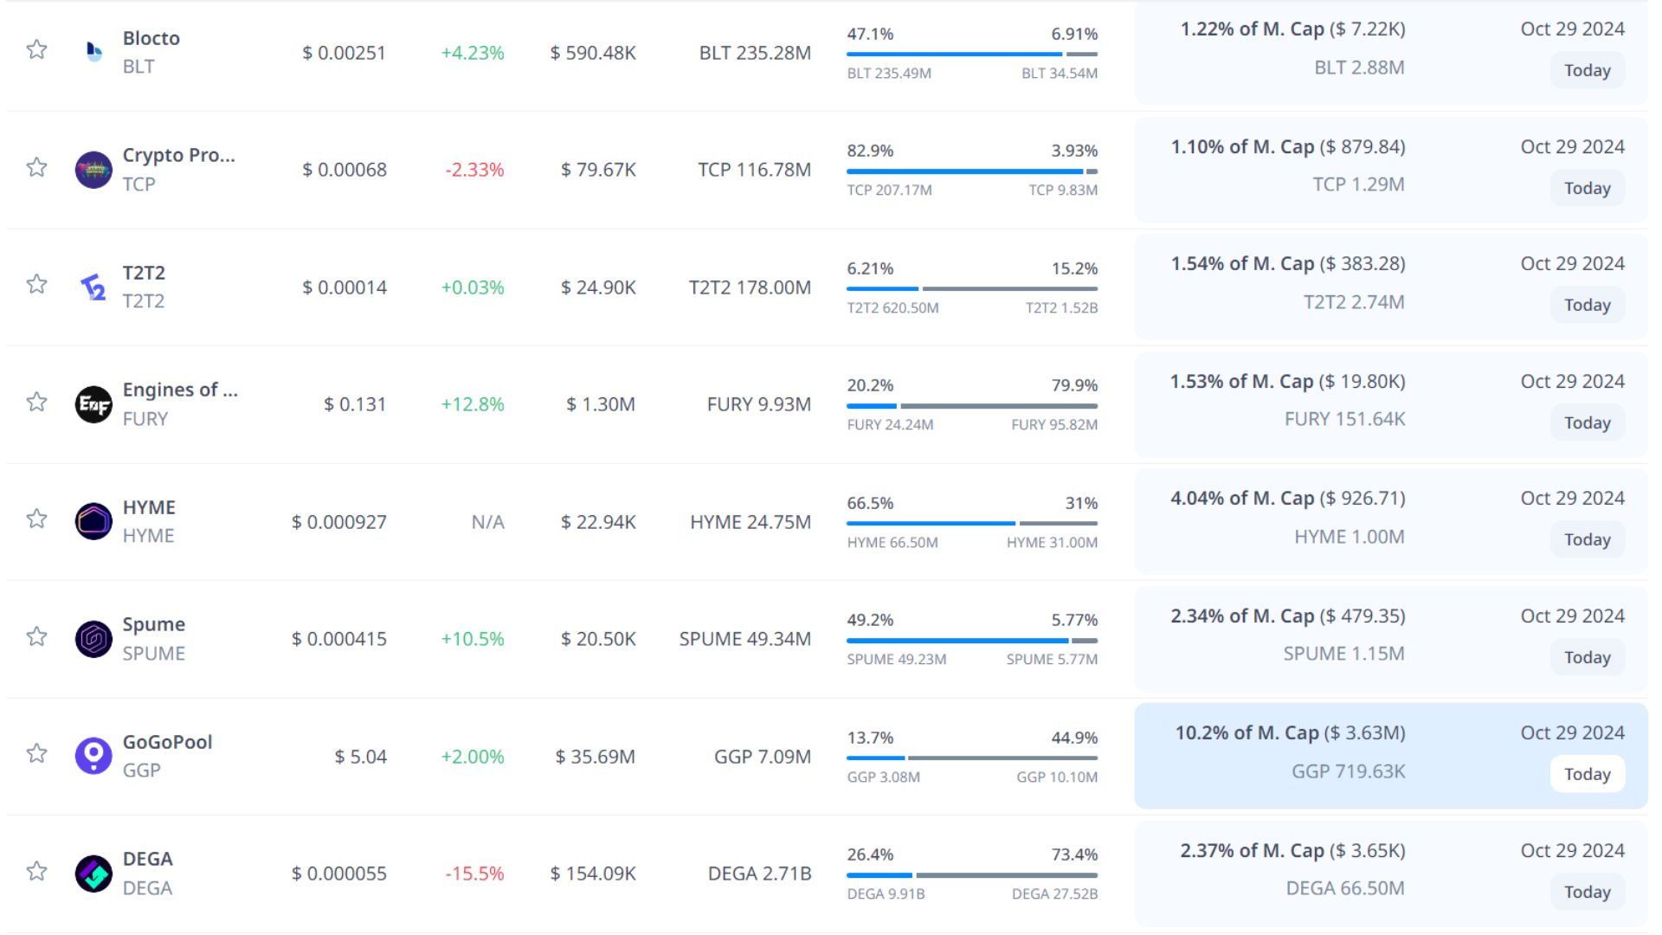Image resolution: width=1662 pixels, height=935 pixels.
Task: Star the Blocto token as favorite
Action: pyautogui.click(x=36, y=49)
